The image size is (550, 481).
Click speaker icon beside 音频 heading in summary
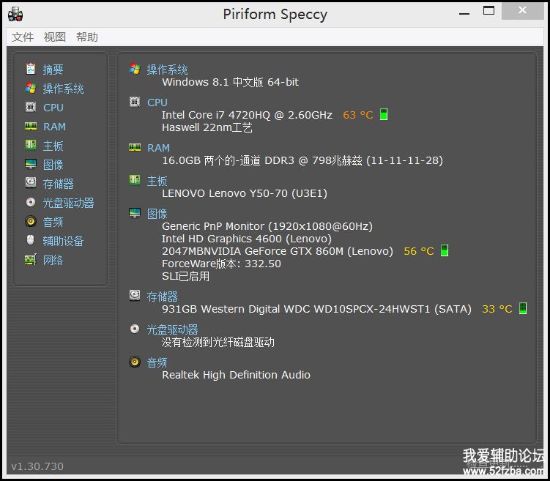pos(135,362)
